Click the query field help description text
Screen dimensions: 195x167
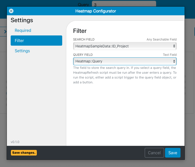(x=125, y=75)
